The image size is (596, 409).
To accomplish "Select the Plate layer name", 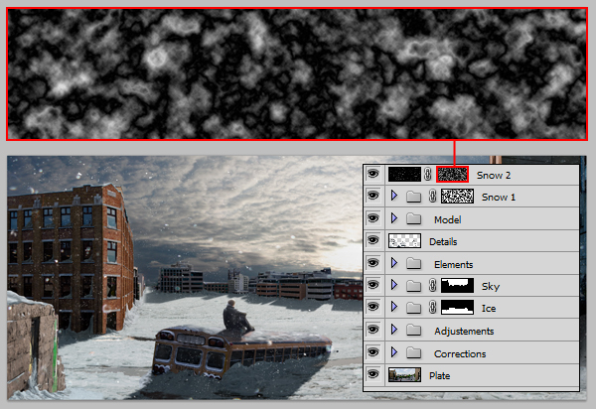I will [439, 376].
